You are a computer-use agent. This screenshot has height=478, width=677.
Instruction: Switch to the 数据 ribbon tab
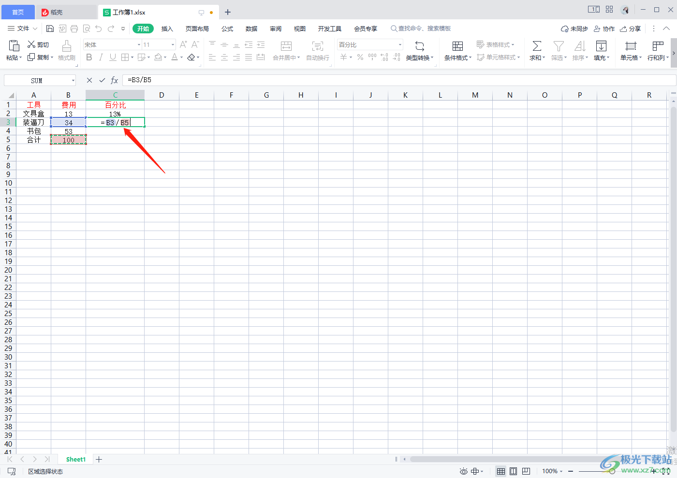[x=251, y=29]
